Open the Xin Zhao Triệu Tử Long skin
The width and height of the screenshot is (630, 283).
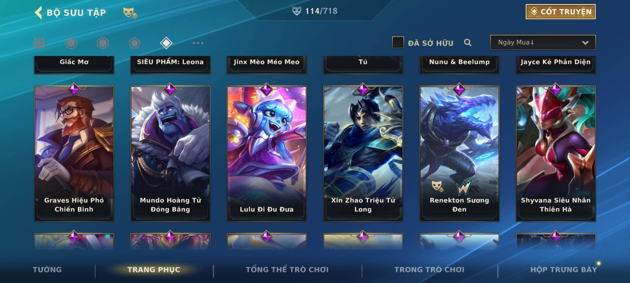(363, 154)
